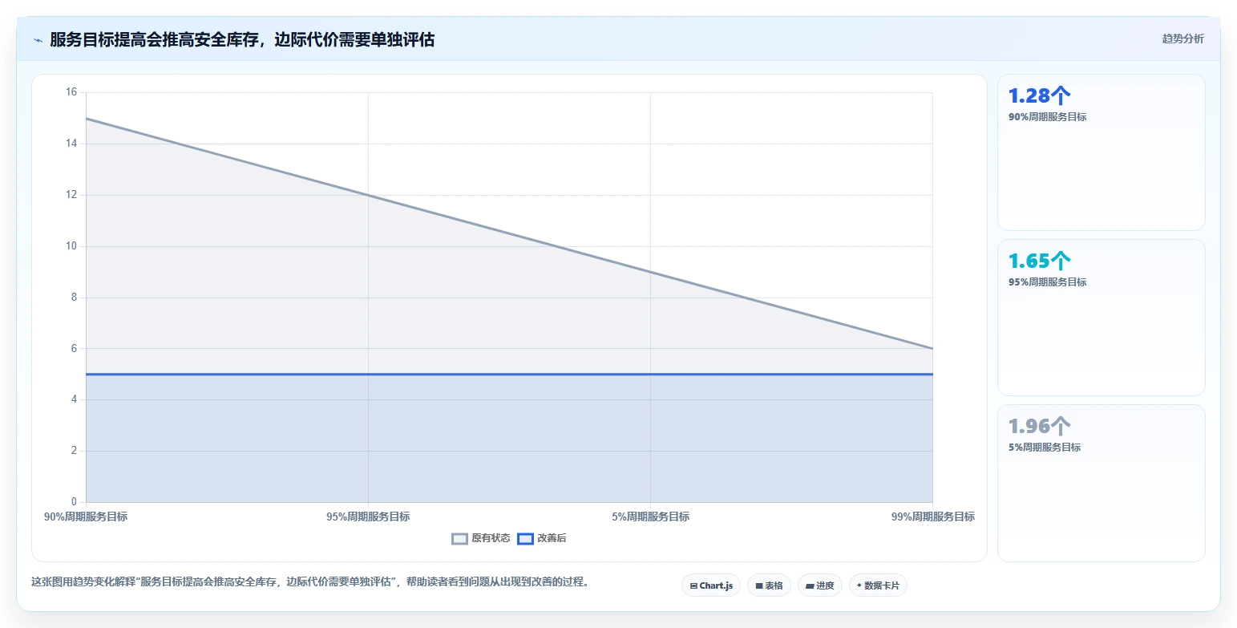Click 90%周期服务目标 caption under 1.28个
This screenshot has height=628, width=1237.
(1047, 117)
